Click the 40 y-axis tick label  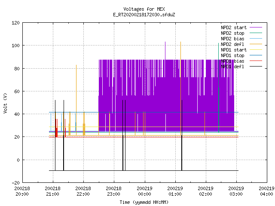[x=17, y=114]
